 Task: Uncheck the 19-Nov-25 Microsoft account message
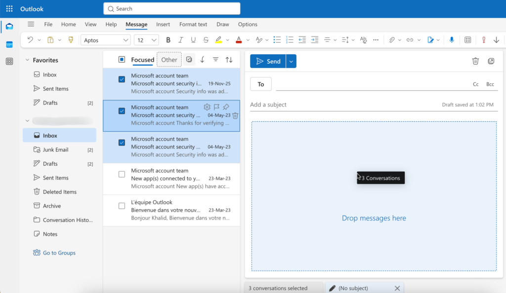click(x=122, y=79)
